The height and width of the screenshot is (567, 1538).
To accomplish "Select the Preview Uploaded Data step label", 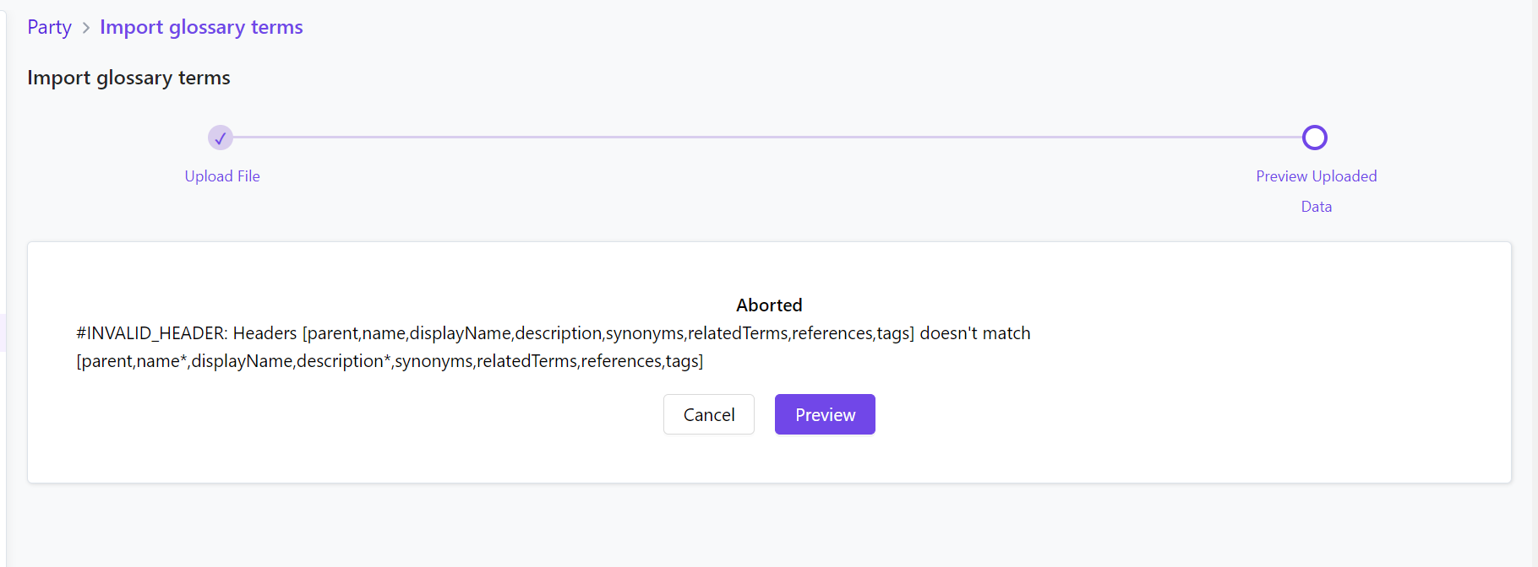I will (x=1316, y=191).
